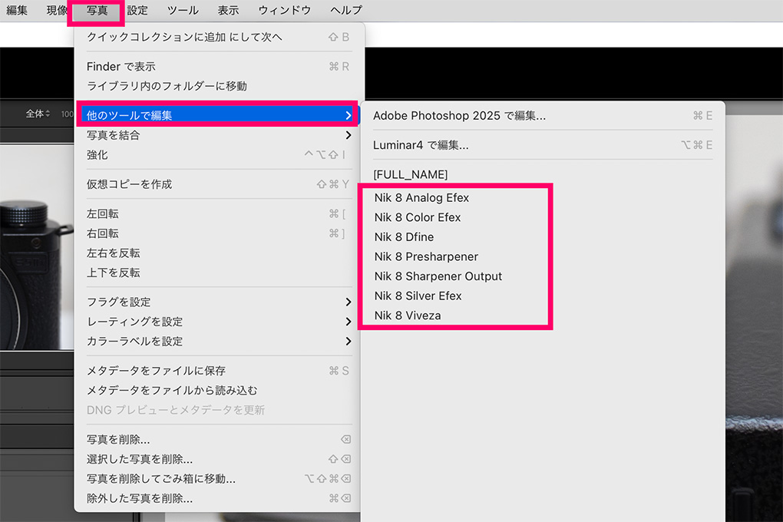Open the 表示 menu

pyautogui.click(x=228, y=10)
